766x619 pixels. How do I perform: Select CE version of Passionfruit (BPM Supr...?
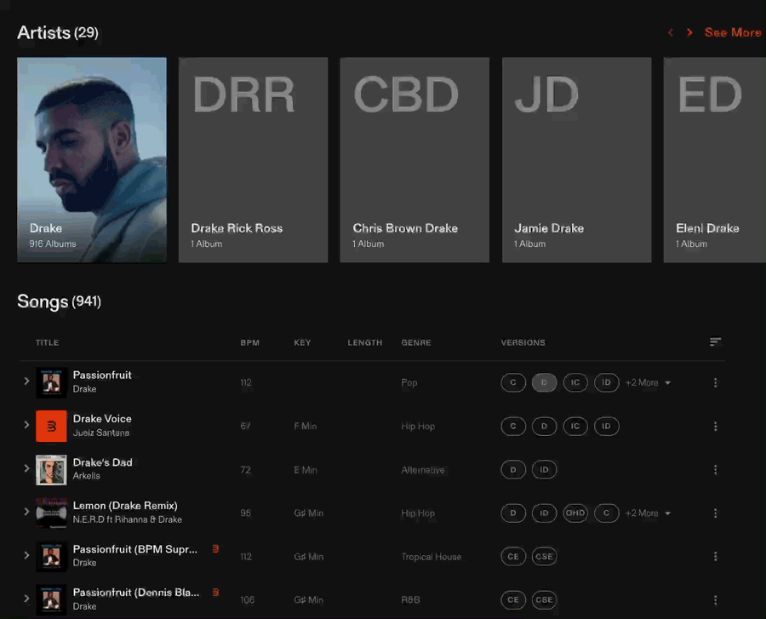click(513, 556)
